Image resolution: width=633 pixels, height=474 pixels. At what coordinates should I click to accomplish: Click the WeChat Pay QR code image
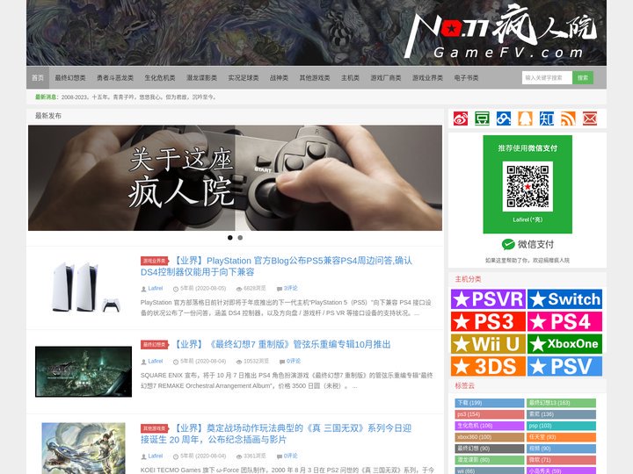point(527,186)
